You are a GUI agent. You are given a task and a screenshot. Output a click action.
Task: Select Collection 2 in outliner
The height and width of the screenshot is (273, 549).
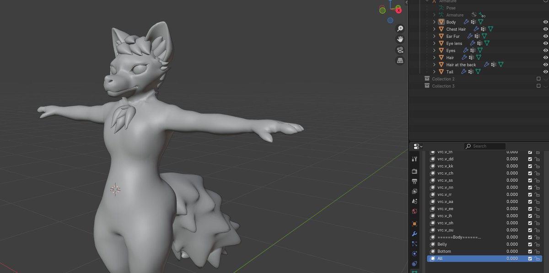tap(443, 79)
